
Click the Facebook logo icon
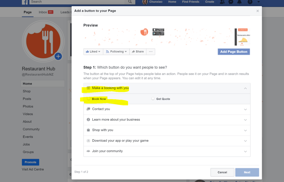coord(25,2)
